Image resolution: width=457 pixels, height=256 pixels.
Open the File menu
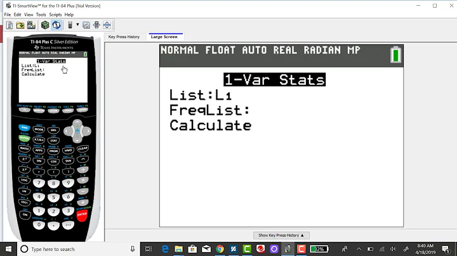click(8, 15)
